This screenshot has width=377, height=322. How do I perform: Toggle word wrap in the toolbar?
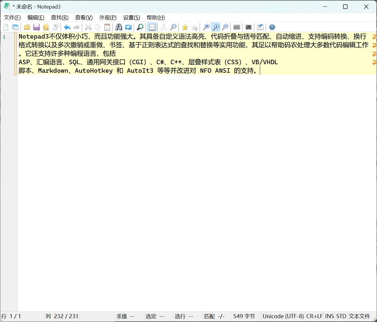coord(152,27)
